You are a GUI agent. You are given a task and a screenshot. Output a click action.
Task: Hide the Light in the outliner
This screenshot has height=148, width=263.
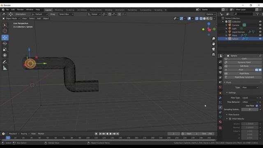[x=260, y=28]
